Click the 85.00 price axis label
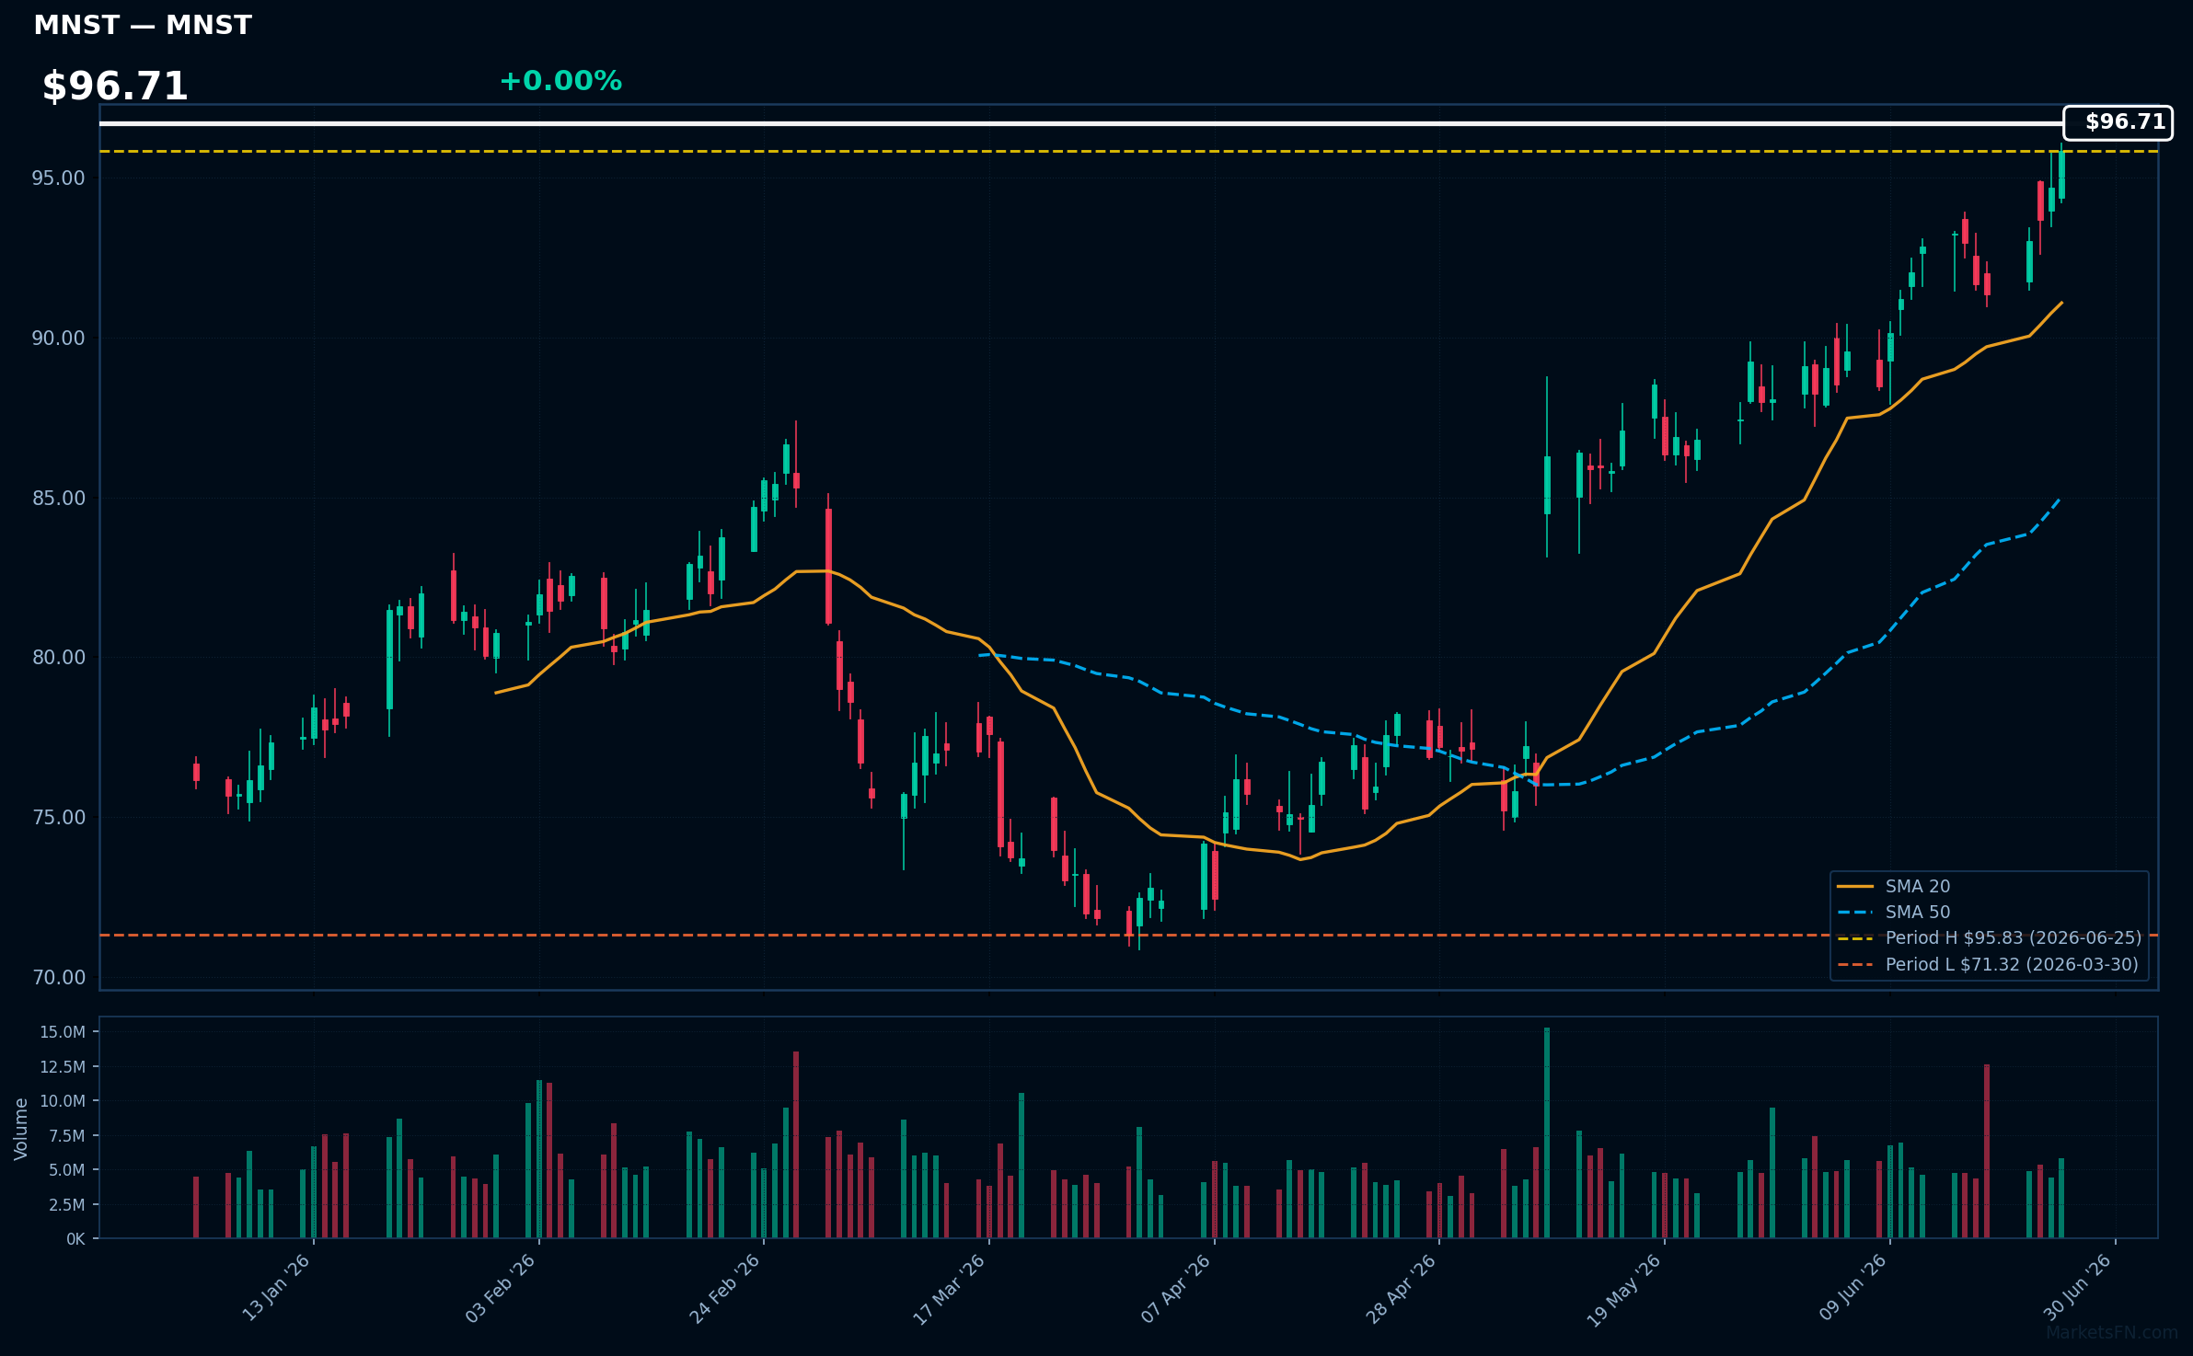The width and height of the screenshot is (2193, 1356). (x=58, y=499)
